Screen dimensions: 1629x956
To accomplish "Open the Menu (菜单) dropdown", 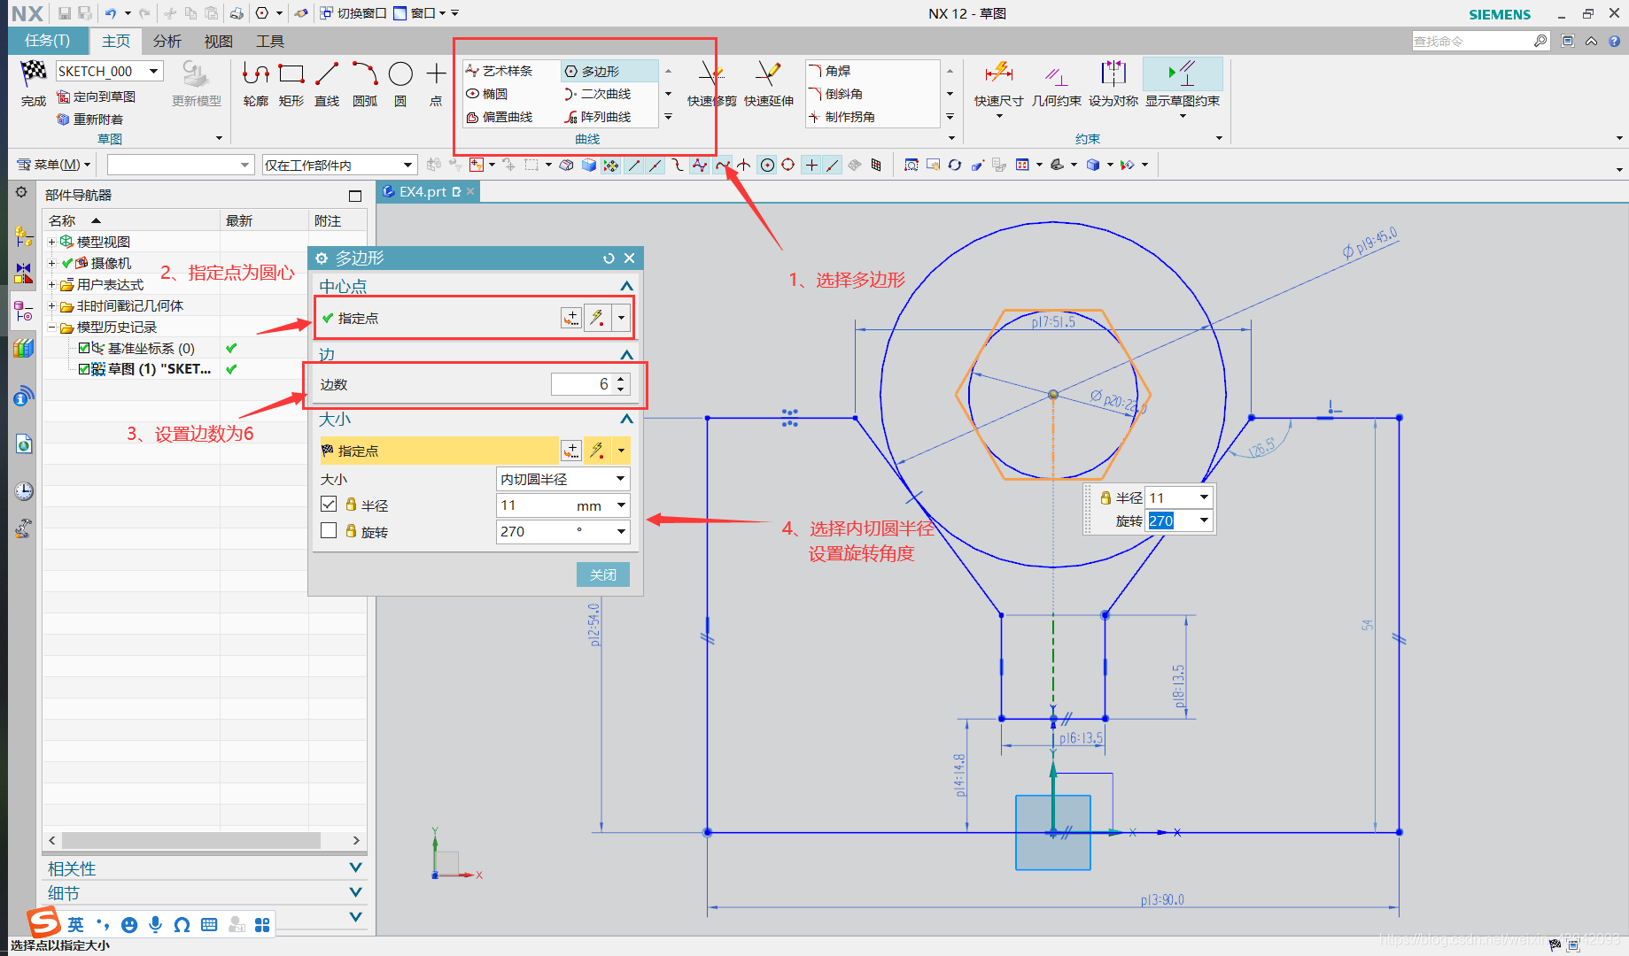I will (x=55, y=165).
